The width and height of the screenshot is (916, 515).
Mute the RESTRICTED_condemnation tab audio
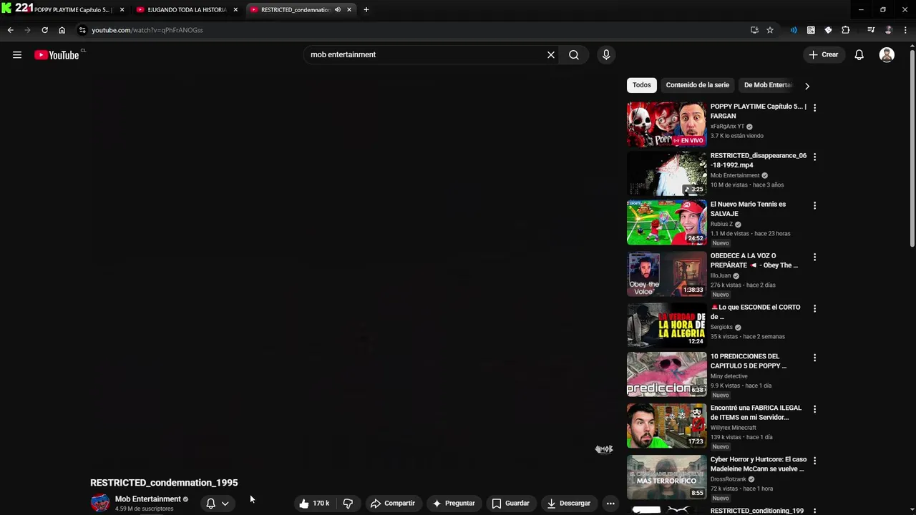pyautogui.click(x=338, y=10)
